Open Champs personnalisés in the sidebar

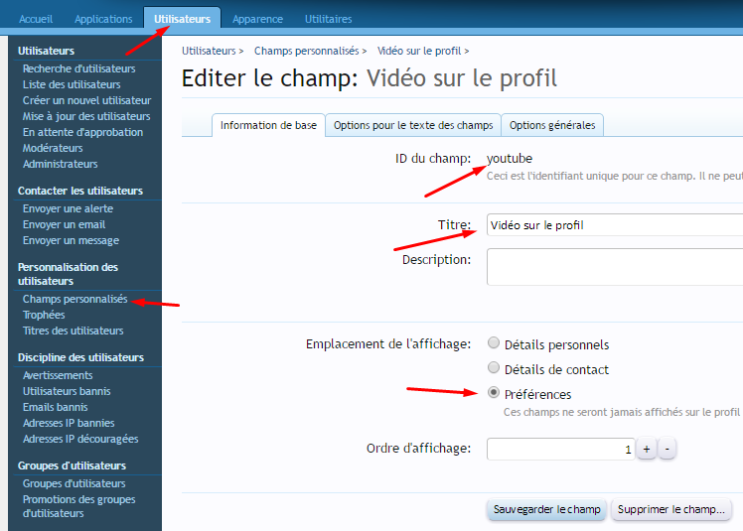74,299
